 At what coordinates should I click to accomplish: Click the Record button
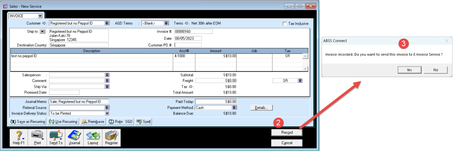[287, 132]
